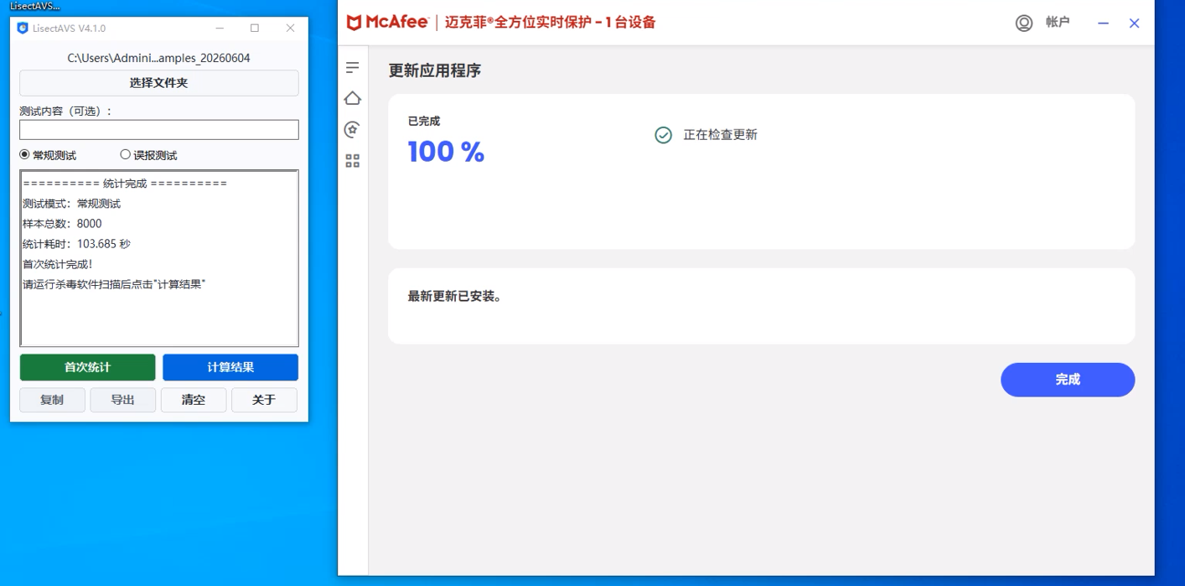Click the 导出 button
This screenshot has width=1185, height=586.
(x=123, y=400)
